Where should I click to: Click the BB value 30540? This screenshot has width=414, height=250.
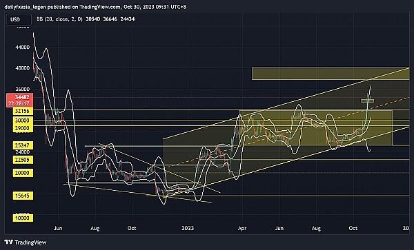[92, 19]
